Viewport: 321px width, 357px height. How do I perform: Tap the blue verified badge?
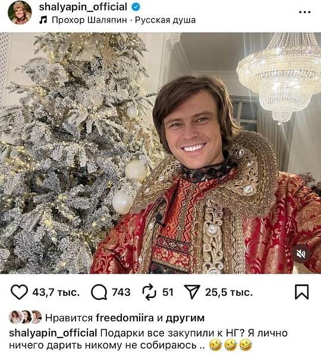136,7
